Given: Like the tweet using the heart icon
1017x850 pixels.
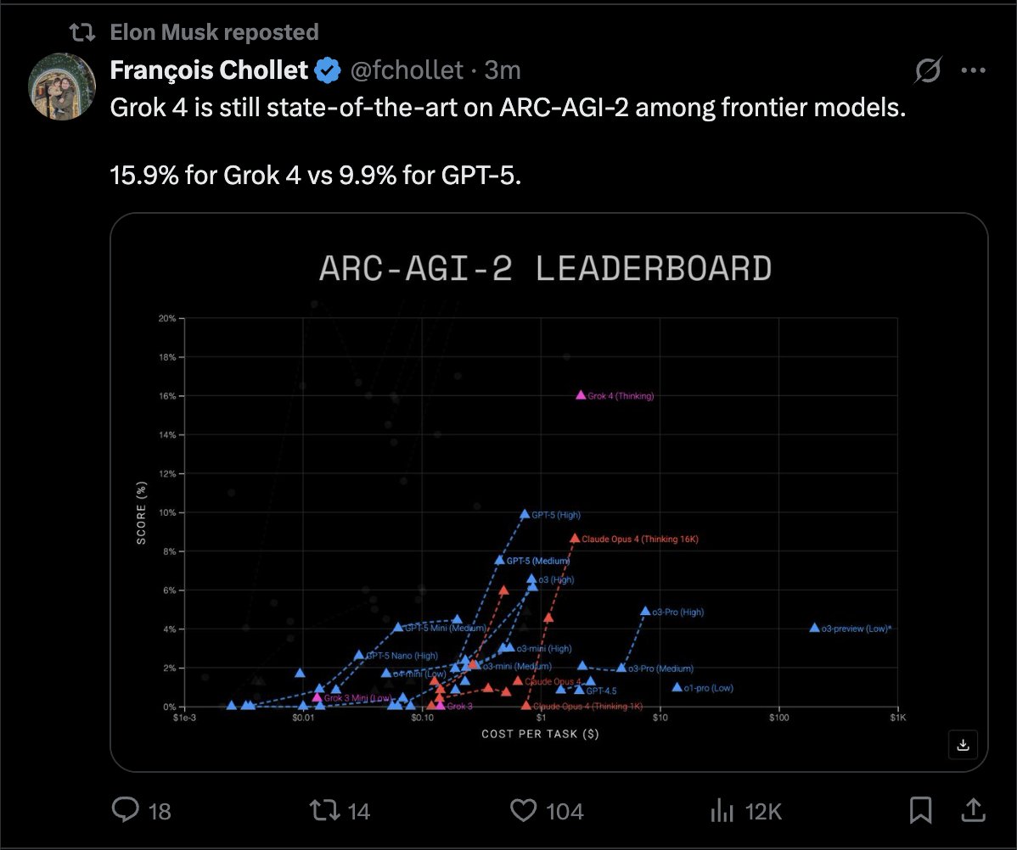Looking at the screenshot, I should click(524, 811).
